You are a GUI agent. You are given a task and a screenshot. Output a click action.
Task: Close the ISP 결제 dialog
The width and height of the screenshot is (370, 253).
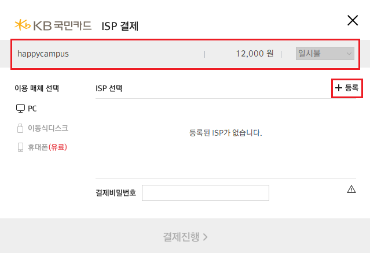352,21
